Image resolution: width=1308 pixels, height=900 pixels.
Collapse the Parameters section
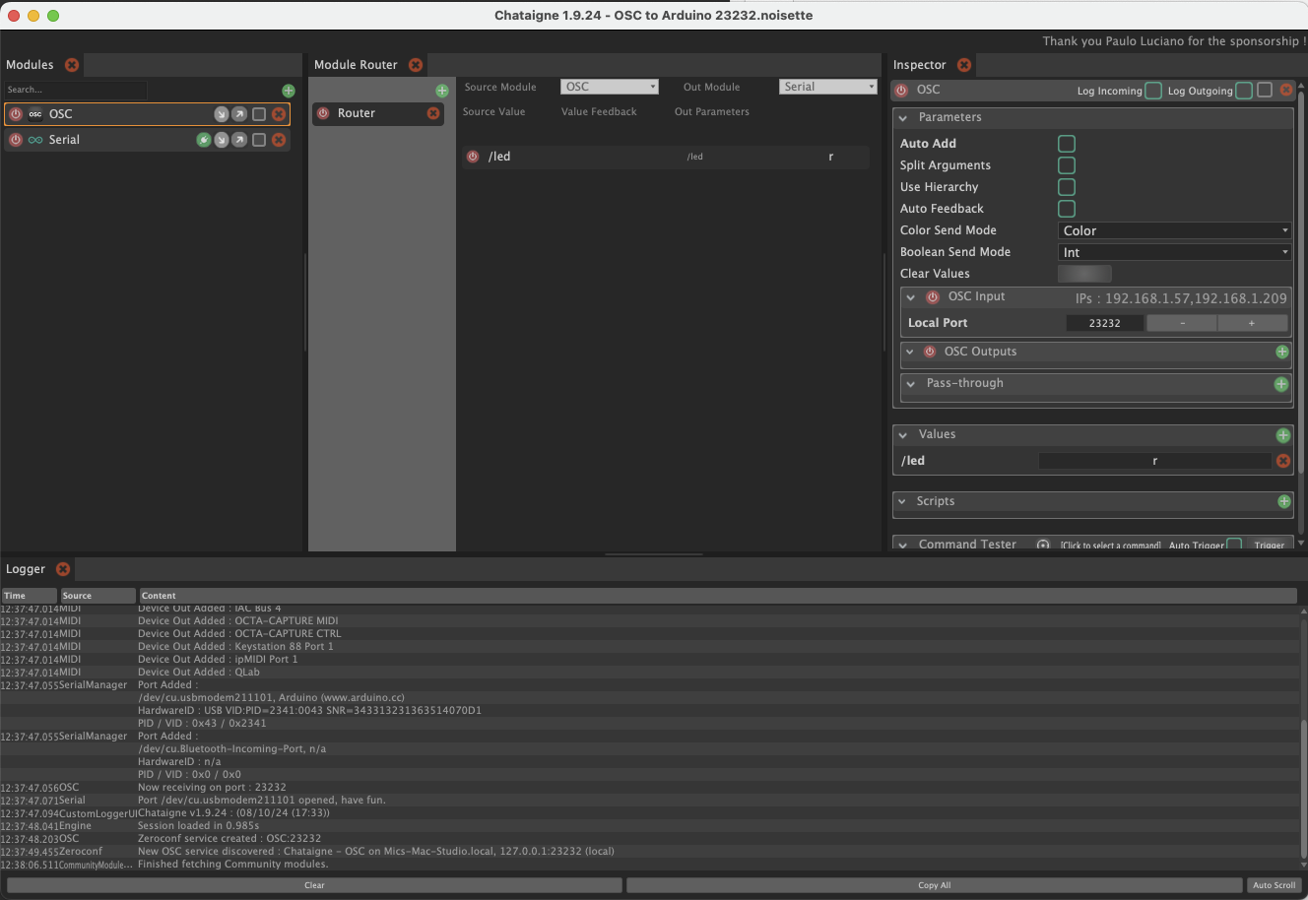903,117
